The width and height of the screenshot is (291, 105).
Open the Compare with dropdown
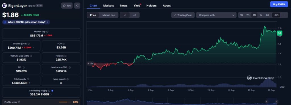pyautogui.click(x=216, y=15)
